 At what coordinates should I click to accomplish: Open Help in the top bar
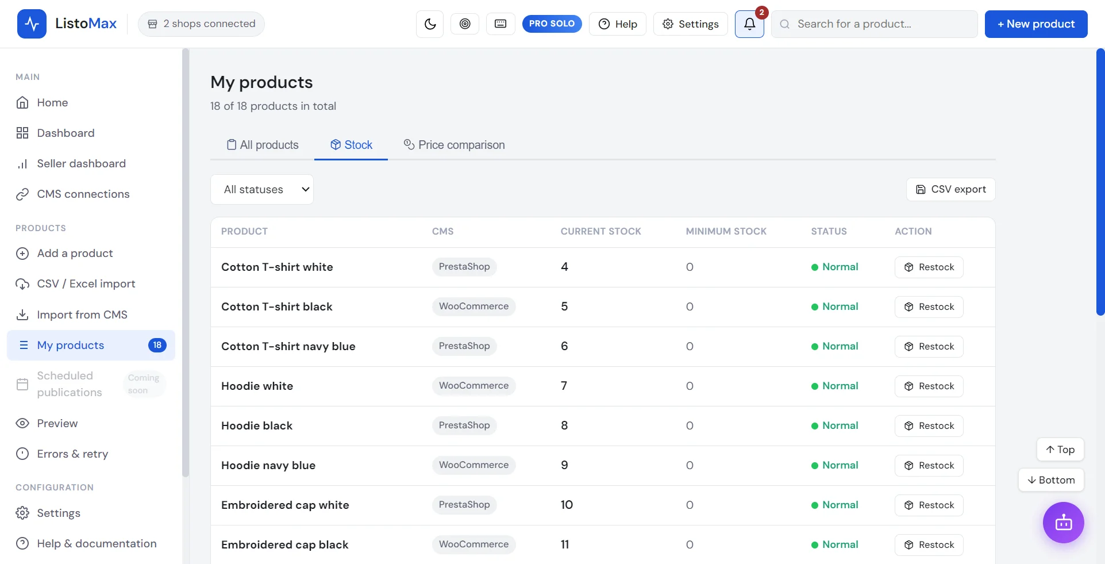click(x=618, y=24)
